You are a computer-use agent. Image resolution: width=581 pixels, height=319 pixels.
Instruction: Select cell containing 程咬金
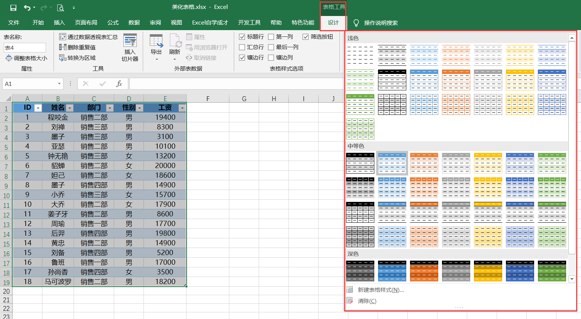58,117
